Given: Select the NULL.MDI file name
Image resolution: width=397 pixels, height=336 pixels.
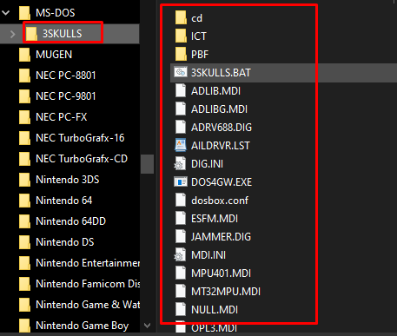Looking at the screenshot, I should pyautogui.click(x=215, y=310).
